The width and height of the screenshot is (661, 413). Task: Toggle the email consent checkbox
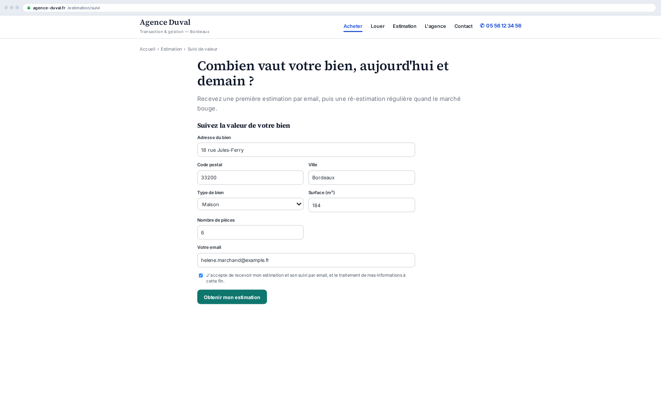(201, 275)
